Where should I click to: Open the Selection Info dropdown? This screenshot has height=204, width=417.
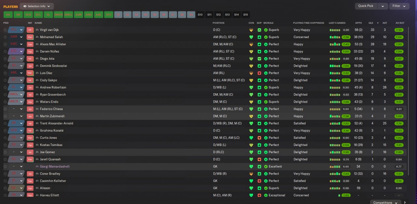coord(36,6)
